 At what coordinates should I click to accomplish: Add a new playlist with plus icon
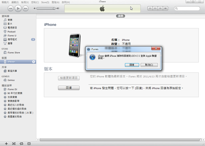[6, 144]
